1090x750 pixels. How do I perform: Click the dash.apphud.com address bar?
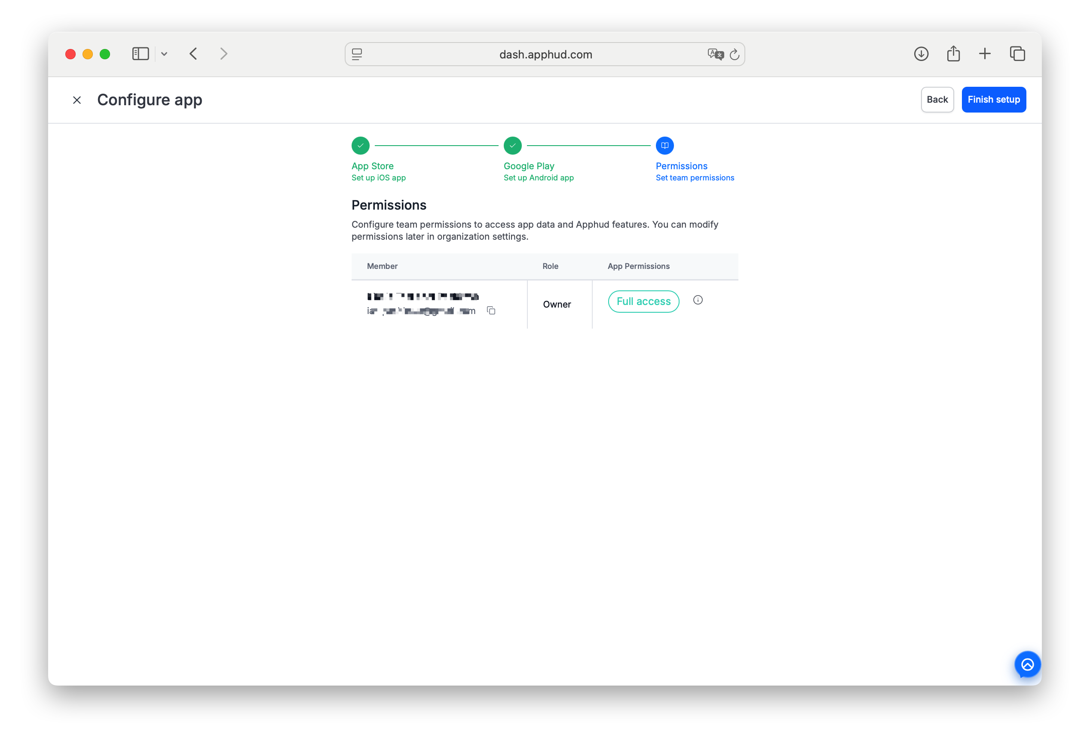(x=545, y=55)
